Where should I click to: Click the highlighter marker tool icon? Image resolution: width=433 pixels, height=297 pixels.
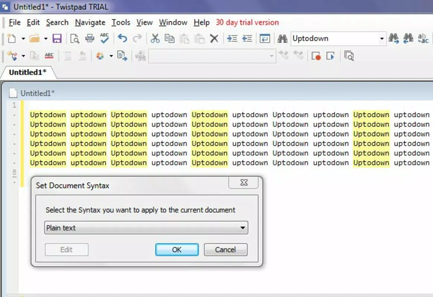point(12,56)
